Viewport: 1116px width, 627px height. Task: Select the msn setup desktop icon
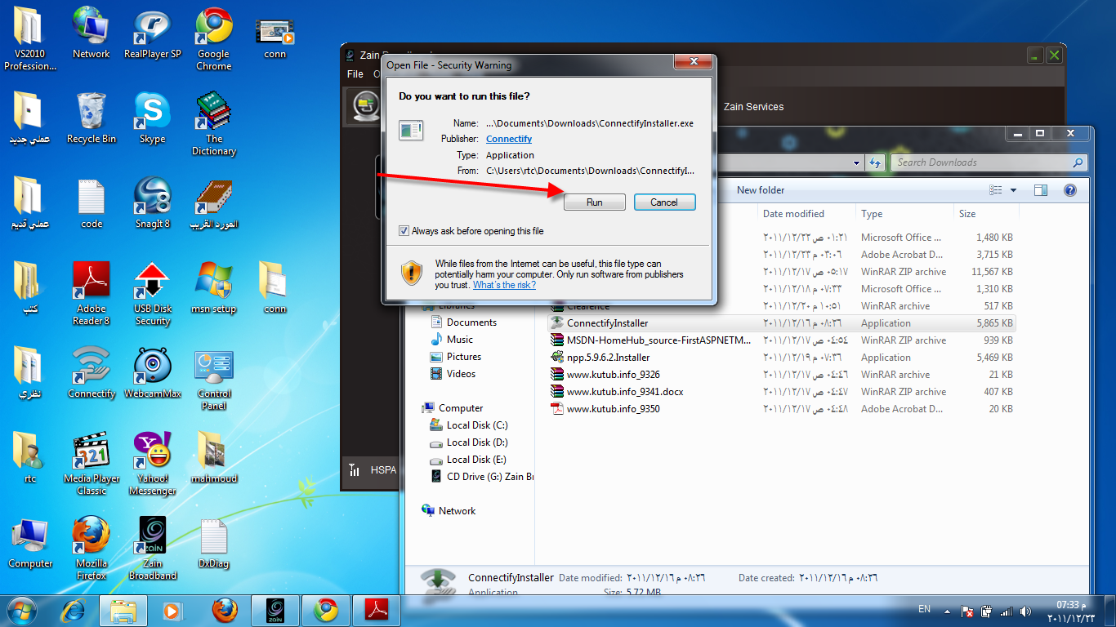pos(213,287)
